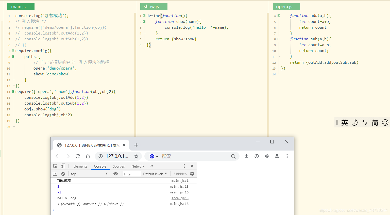The image size is (390, 215).
Task: Open the show.js:3 source link
Action: point(180,198)
